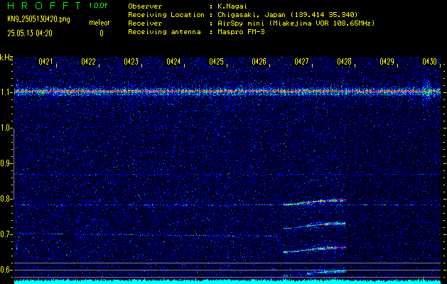Click the observer name K.Nagai
Viewport: 447px width, 284px height.
pos(232,6)
